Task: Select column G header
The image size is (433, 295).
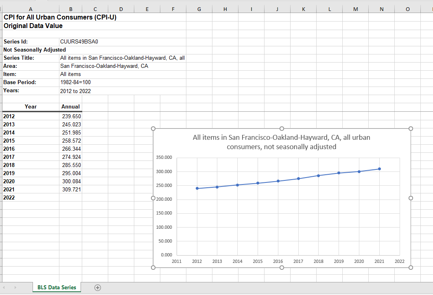Action: pos(199,9)
